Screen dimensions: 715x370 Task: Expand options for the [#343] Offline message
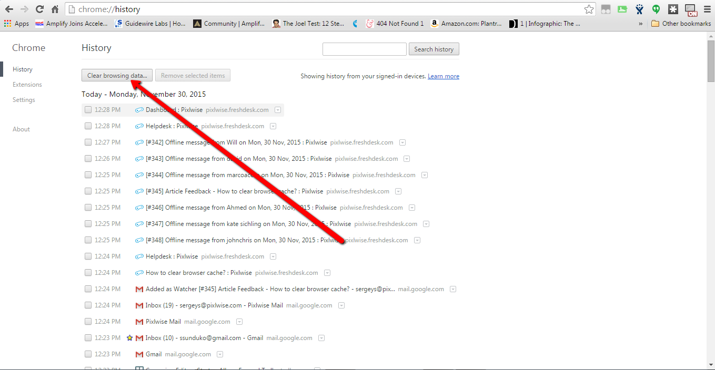(x=407, y=159)
